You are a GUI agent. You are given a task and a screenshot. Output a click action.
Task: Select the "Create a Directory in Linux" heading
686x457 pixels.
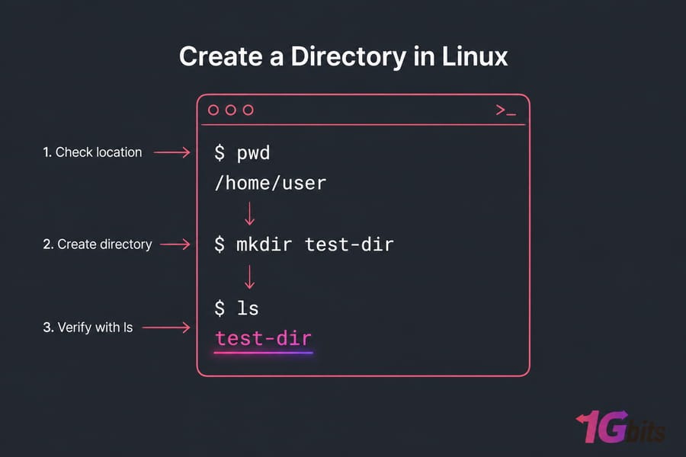pyautogui.click(x=344, y=56)
